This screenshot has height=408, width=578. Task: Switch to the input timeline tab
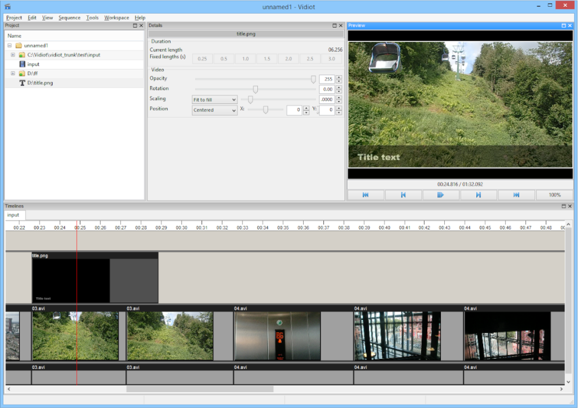click(x=14, y=215)
